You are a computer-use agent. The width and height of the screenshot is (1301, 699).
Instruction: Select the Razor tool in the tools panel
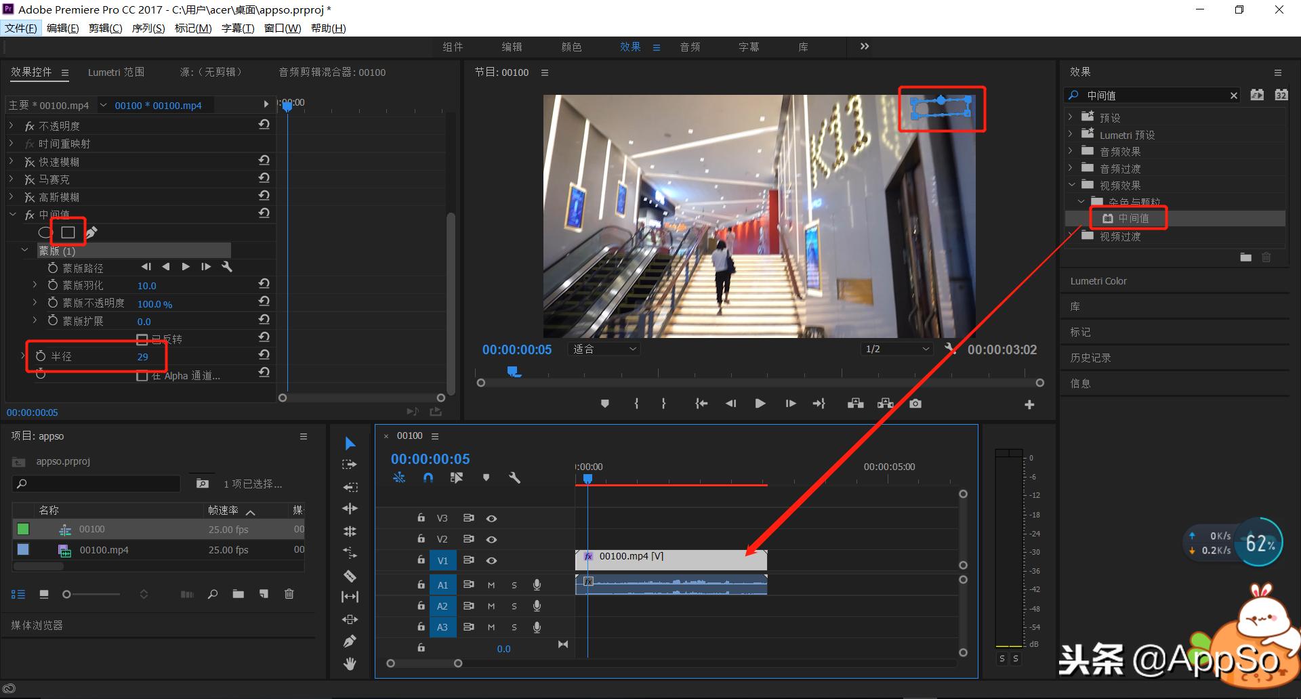coord(350,576)
